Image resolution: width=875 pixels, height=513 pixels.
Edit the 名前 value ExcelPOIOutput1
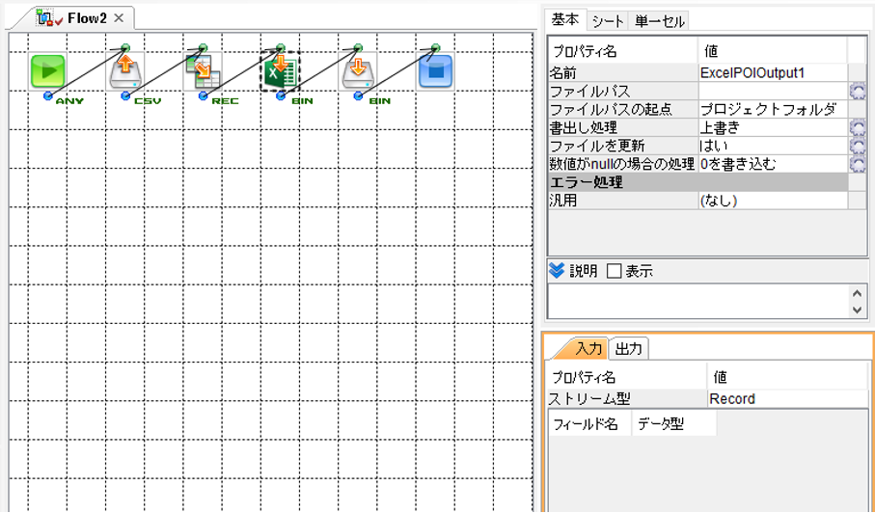pyautogui.click(x=773, y=72)
